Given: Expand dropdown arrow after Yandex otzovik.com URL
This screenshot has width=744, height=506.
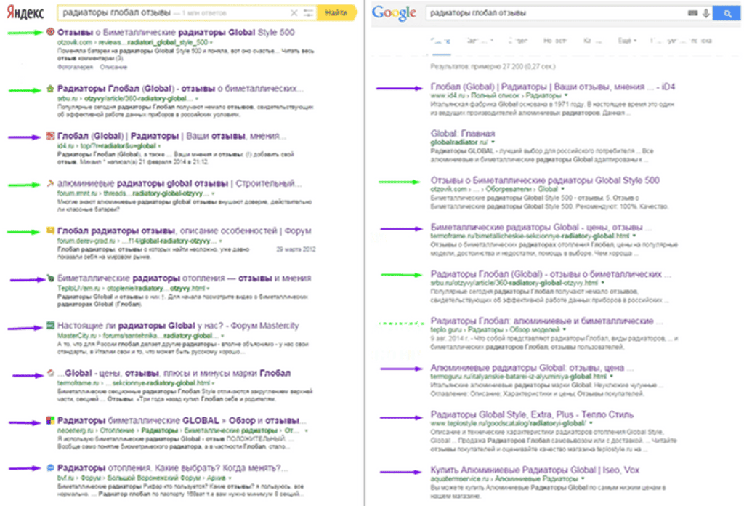Looking at the screenshot, I should point(211,43).
